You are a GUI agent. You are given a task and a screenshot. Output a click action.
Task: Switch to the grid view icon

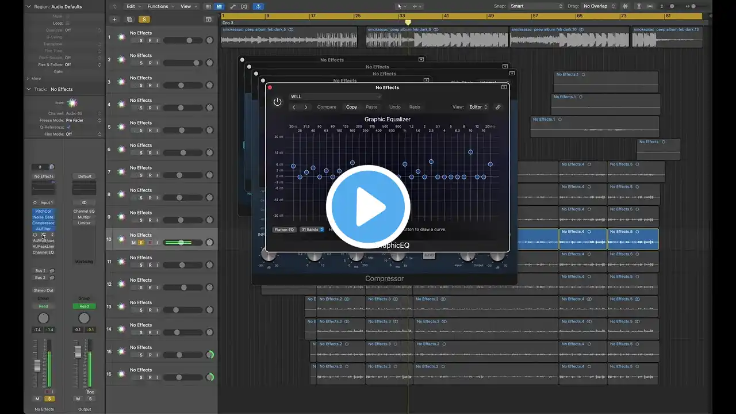coord(208,6)
